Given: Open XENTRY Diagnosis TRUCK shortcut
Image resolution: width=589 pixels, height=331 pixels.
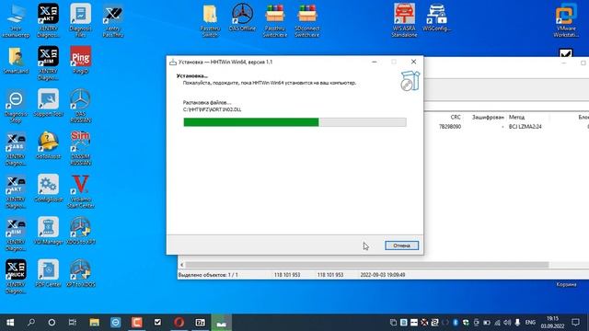Looking at the screenshot, I should (x=16, y=277).
